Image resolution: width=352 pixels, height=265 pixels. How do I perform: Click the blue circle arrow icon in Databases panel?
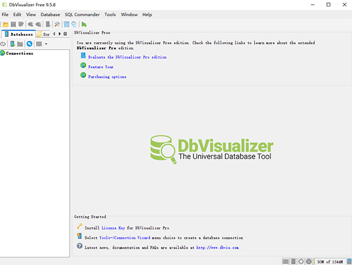coord(29,44)
